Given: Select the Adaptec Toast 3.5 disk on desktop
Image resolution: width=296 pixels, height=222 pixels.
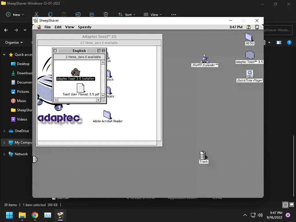Looking at the screenshot, I should [x=249, y=55].
